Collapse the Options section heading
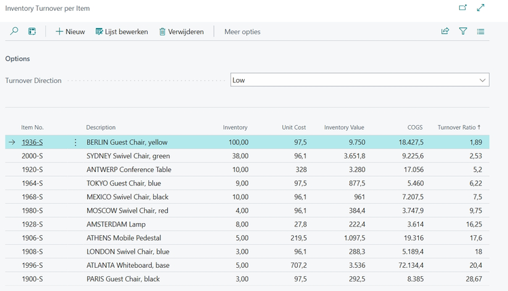Screen dimensions: 508x291 [x=18, y=59]
